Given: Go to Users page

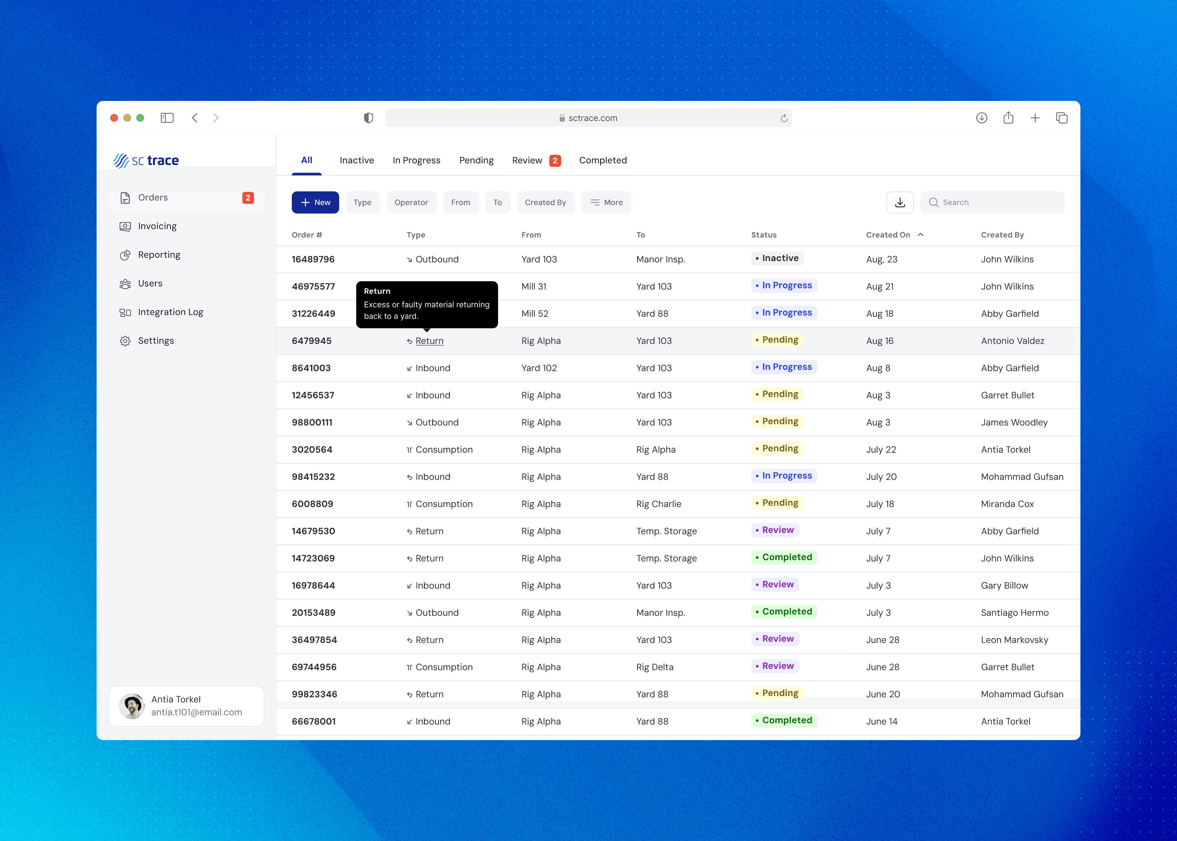Looking at the screenshot, I should tap(150, 283).
